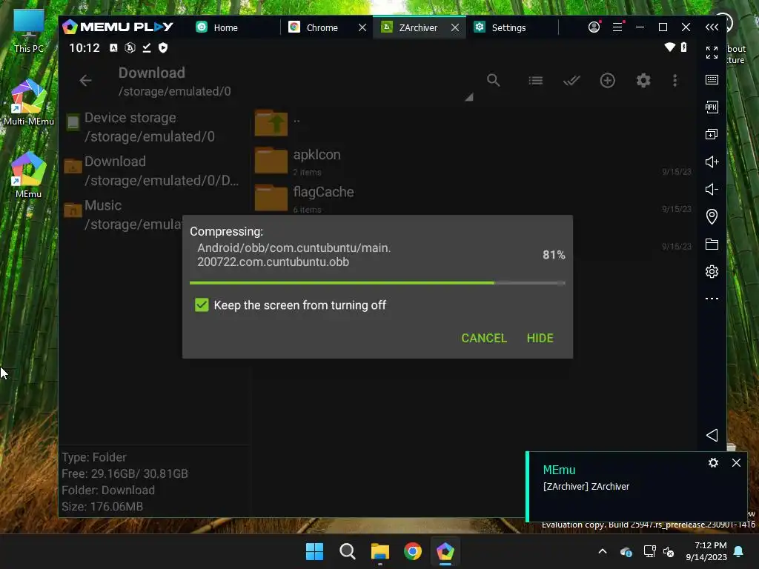Open the Windows Start menu
Viewport: 759px width, 569px height.
click(314, 551)
